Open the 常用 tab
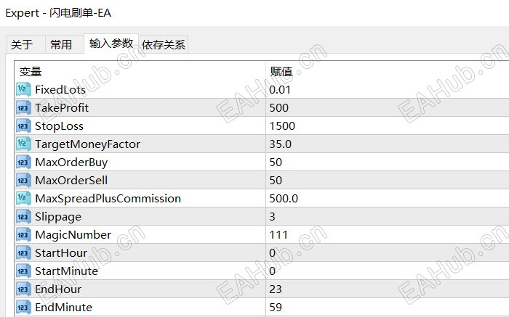Viewport: 509px width, 317px height. tap(61, 45)
